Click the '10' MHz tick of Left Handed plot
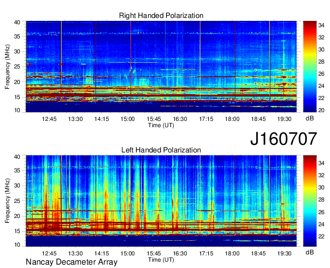This screenshot has height=268, width=330. 17,245
